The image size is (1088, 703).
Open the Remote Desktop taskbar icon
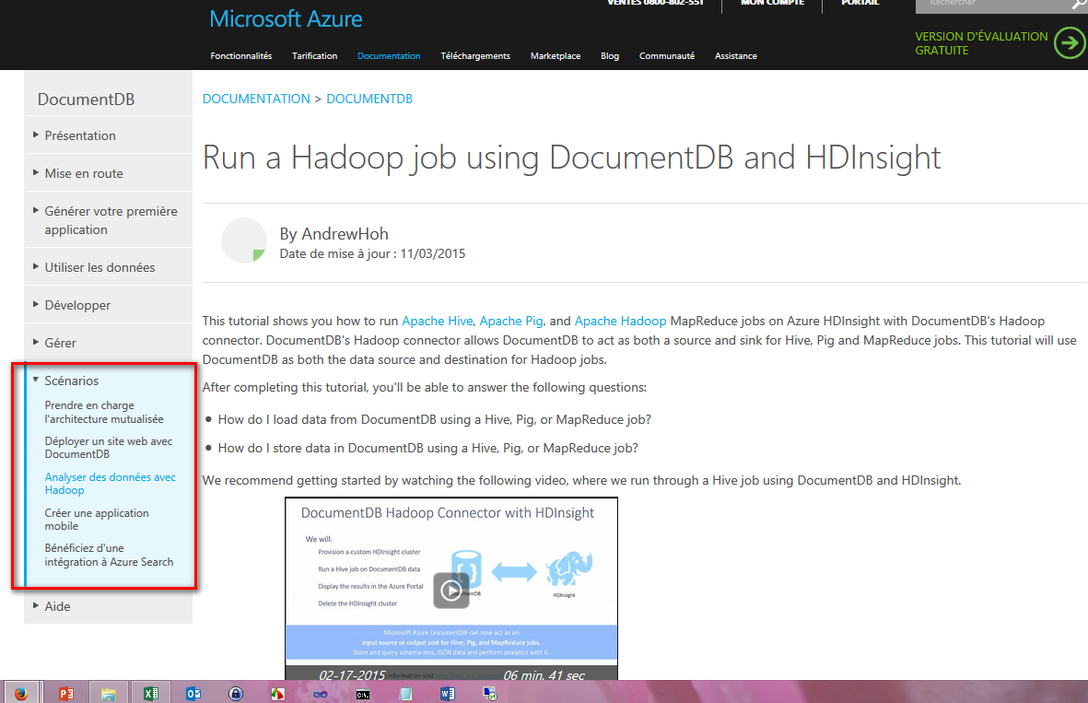coord(490,693)
